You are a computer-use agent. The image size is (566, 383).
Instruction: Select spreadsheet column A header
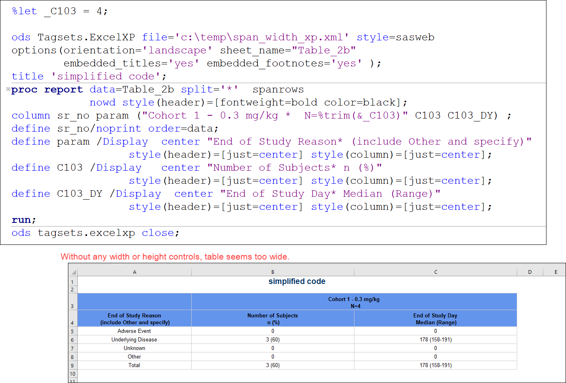[x=134, y=271]
